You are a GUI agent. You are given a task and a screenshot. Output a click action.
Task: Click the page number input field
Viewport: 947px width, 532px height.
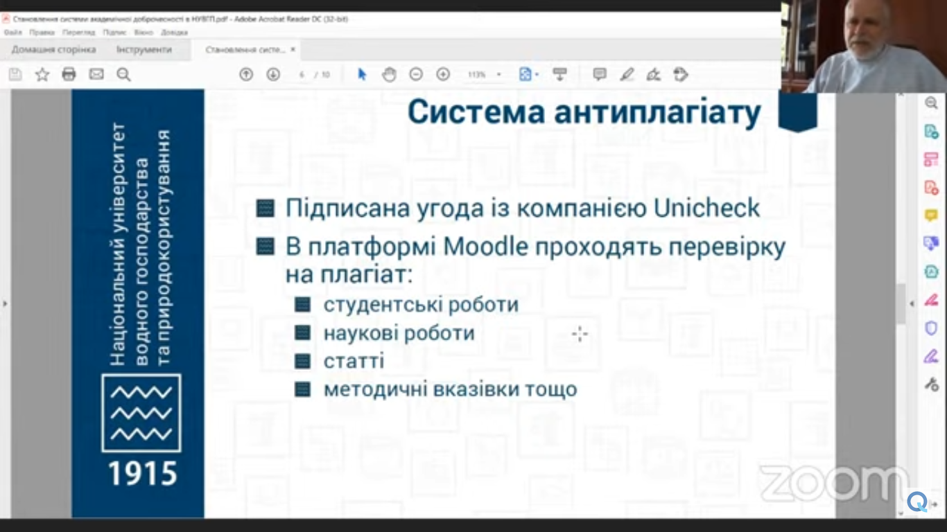click(x=302, y=75)
